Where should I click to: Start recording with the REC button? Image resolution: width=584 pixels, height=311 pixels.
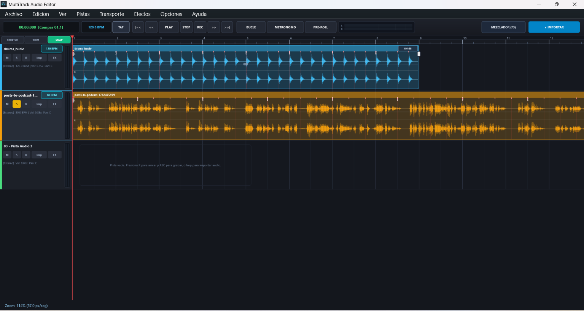point(200,27)
